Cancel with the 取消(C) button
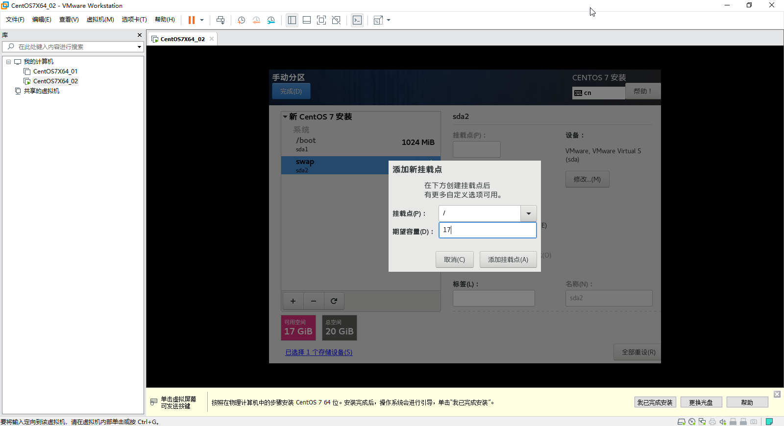The width and height of the screenshot is (784, 426). [455, 260]
